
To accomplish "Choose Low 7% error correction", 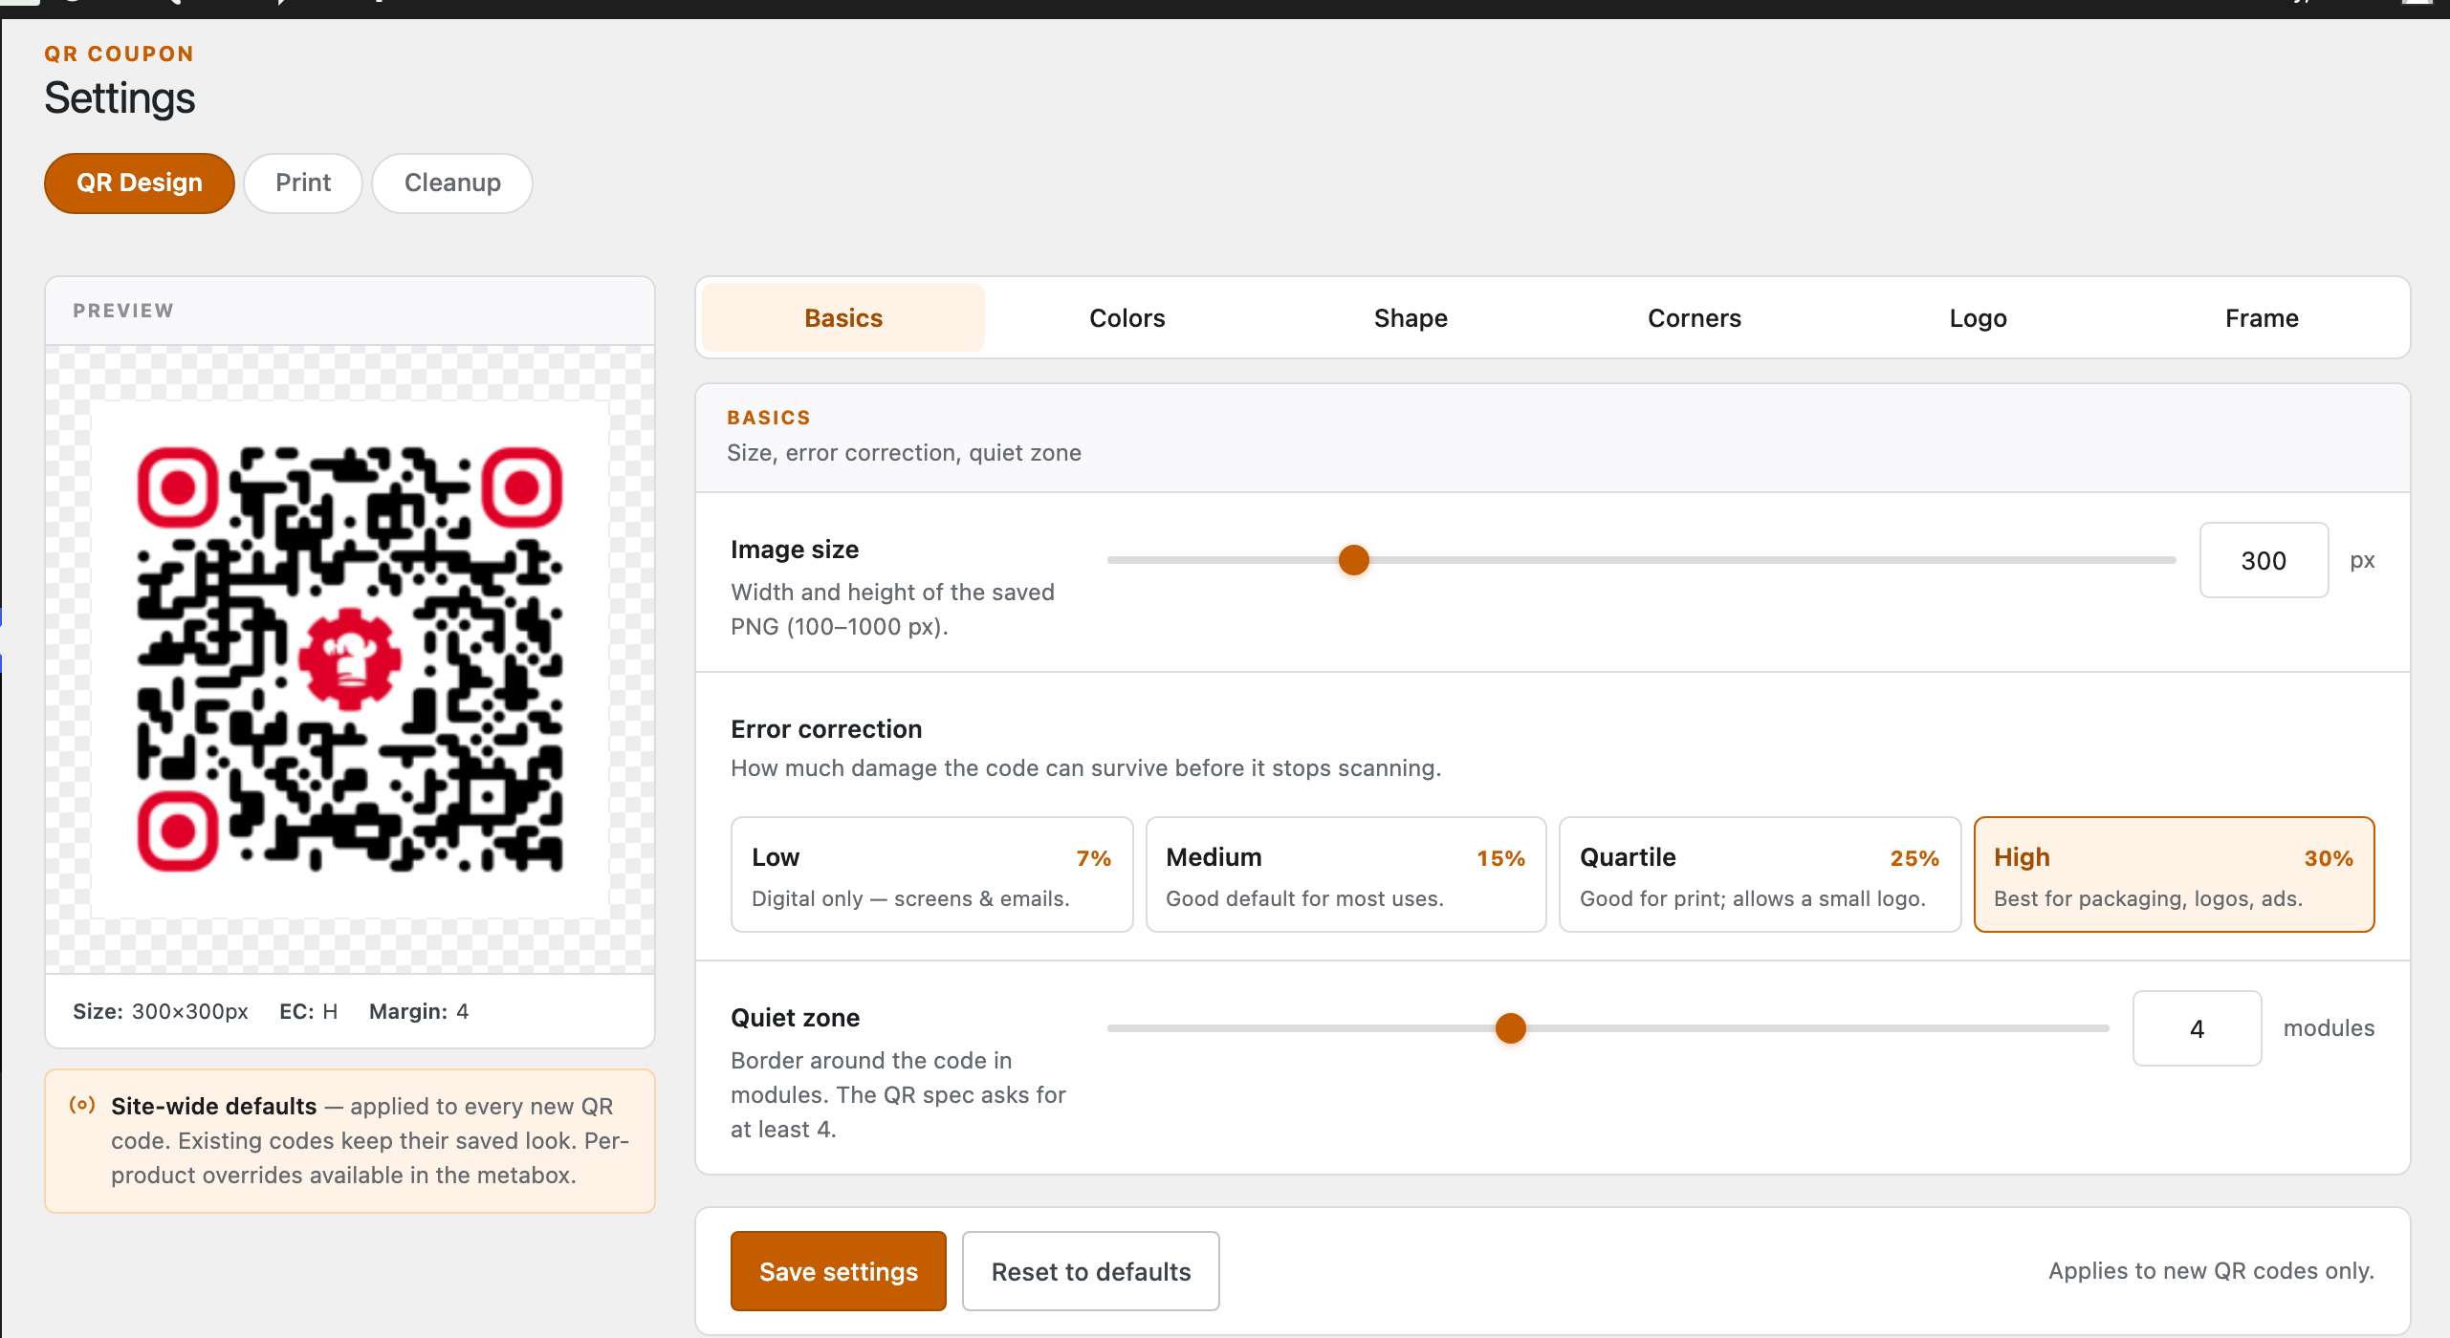I will pos(931,874).
